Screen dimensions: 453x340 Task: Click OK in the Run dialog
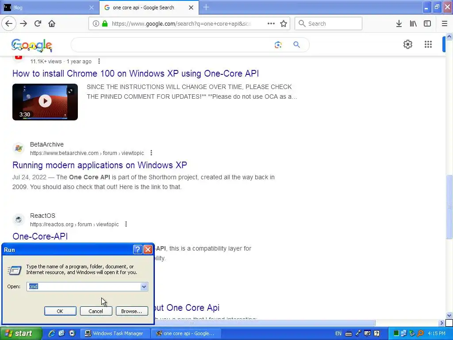[60, 311]
